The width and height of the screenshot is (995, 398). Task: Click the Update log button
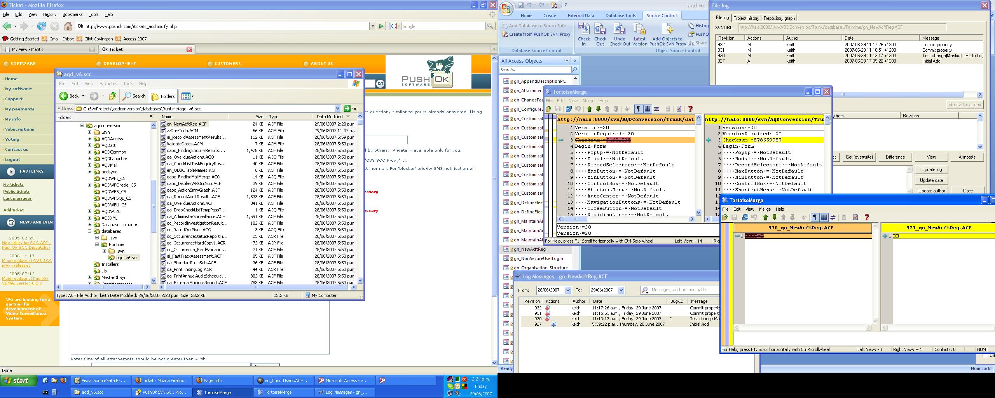931,169
